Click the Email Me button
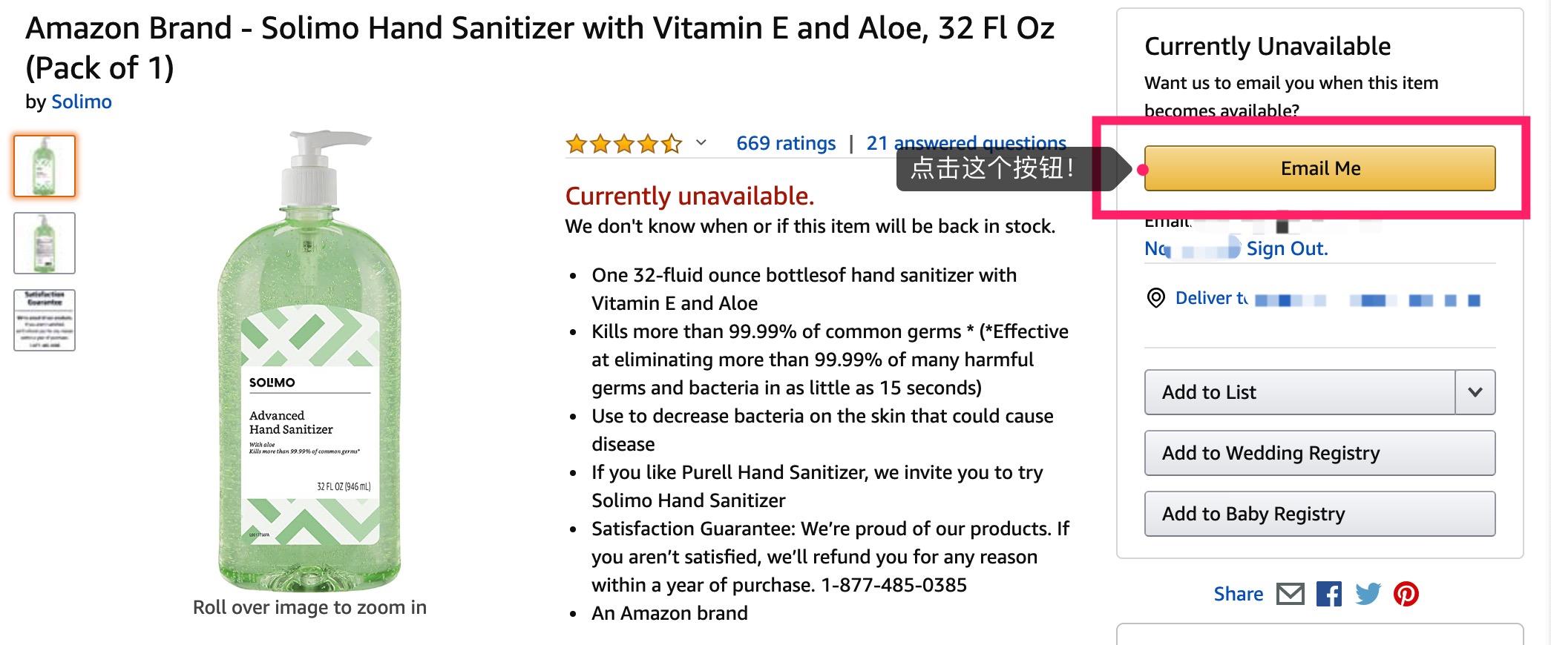This screenshot has height=645, width=1551. click(x=1319, y=168)
